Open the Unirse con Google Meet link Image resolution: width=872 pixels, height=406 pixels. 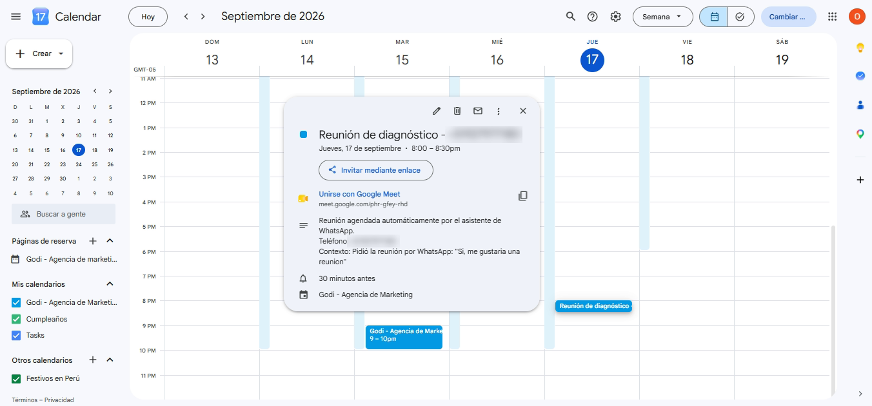click(359, 194)
